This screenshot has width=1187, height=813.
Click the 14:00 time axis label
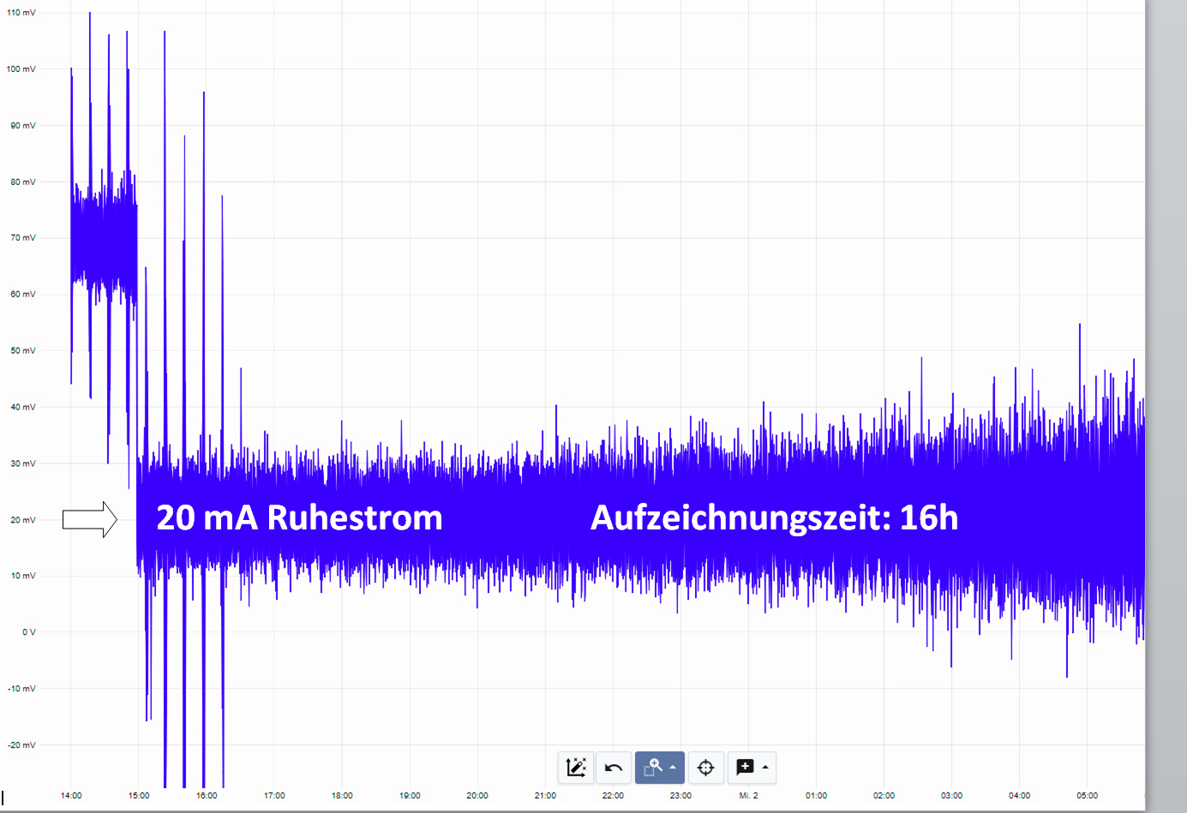[x=71, y=795]
